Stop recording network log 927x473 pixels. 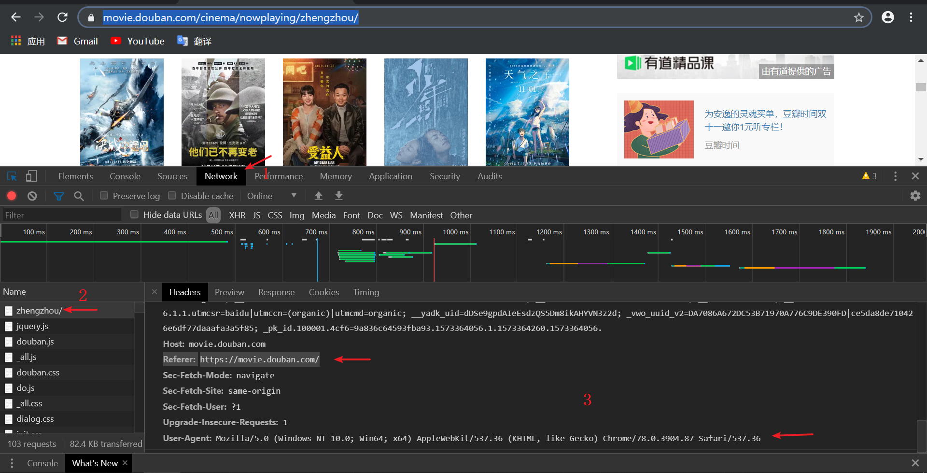click(12, 196)
